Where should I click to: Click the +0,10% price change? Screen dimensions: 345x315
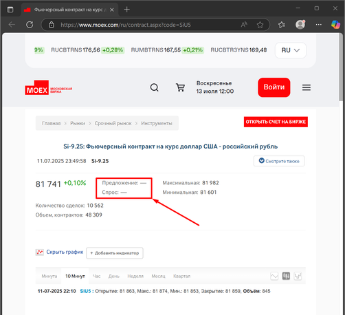pyautogui.click(x=75, y=183)
